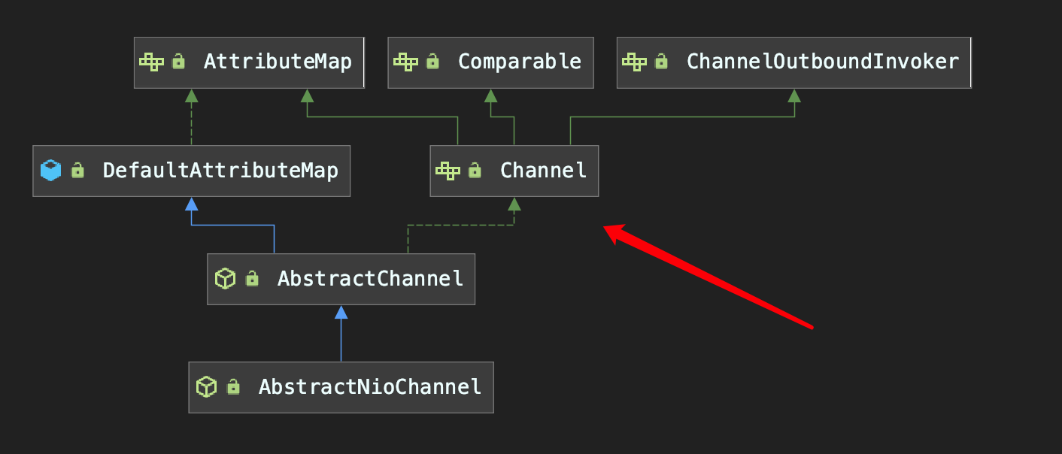Image resolution: width=1062 pixels, height=454 pixels.
Task: Select the AbstractChannel node label
Action: click(x=370, y=279)
